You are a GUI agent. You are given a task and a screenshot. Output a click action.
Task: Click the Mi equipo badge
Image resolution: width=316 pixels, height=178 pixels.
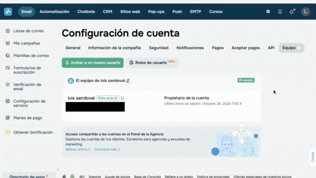point(246,80)
